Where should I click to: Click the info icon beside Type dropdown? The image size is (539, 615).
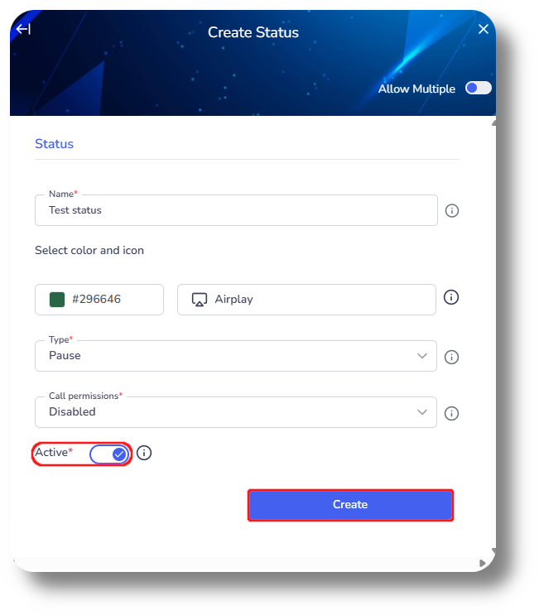coord(451,357)
